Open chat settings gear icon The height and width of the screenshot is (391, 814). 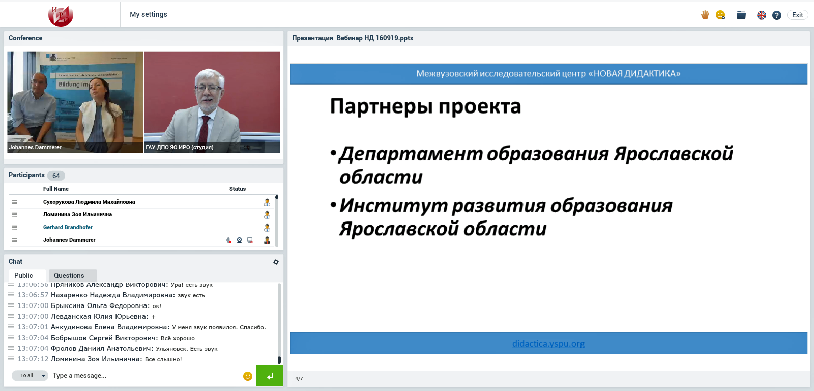pyautogui.click(x=276, y=262)
